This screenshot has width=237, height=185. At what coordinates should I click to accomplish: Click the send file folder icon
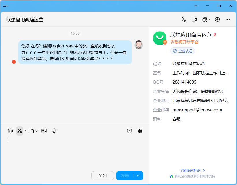click(31, 131)
